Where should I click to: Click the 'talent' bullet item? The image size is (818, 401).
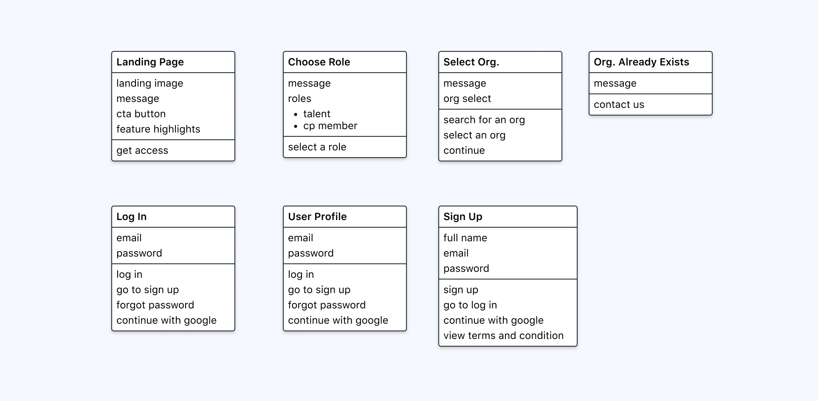(x=316, y=114)
